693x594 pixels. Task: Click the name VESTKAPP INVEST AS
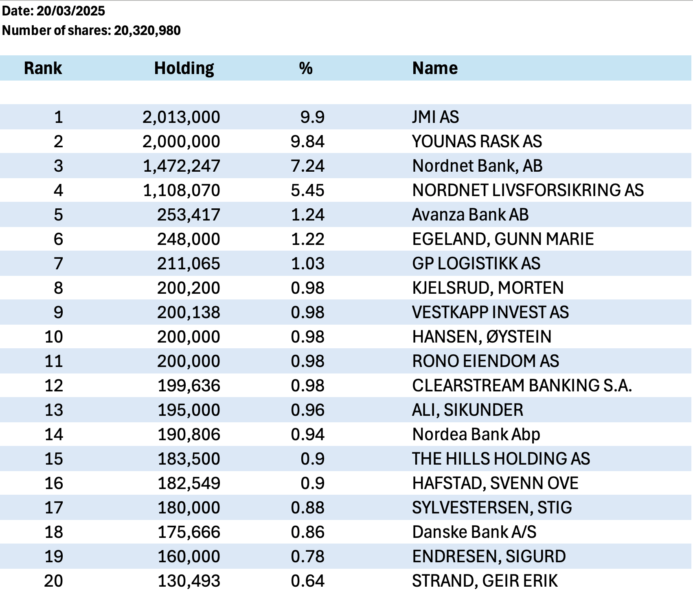(490, 312)
